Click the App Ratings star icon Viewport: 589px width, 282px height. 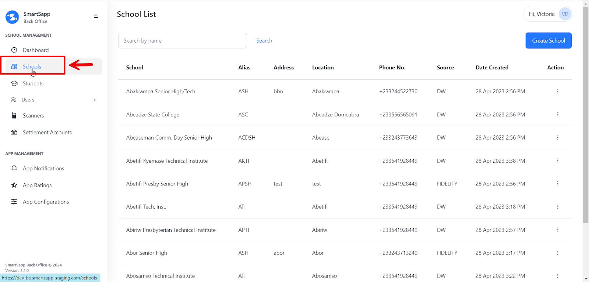pyautogui.click(x=14, y=185)
